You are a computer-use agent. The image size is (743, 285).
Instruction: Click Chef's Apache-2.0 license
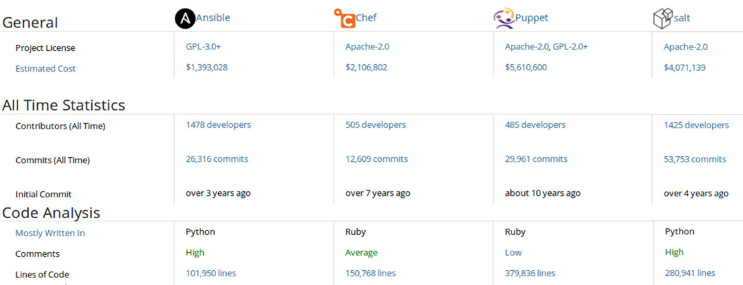click(367, 47)
